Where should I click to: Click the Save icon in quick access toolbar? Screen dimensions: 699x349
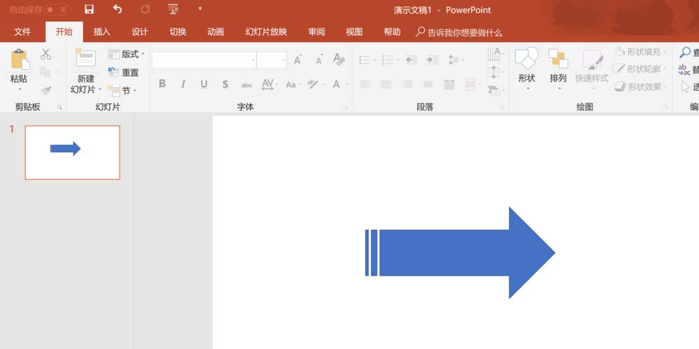pyautogui.click(x=89, y=9)
